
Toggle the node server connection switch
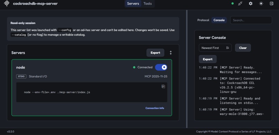pos(161,67)
